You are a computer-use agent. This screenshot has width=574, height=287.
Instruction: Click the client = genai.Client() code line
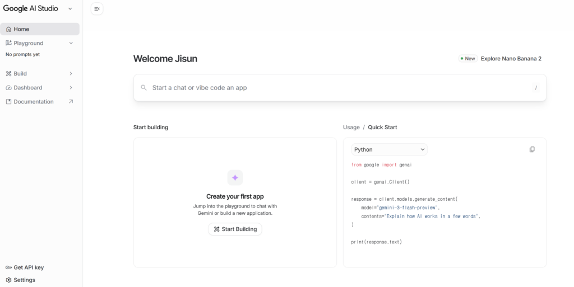pyautogui.click(x=381, y=182)
